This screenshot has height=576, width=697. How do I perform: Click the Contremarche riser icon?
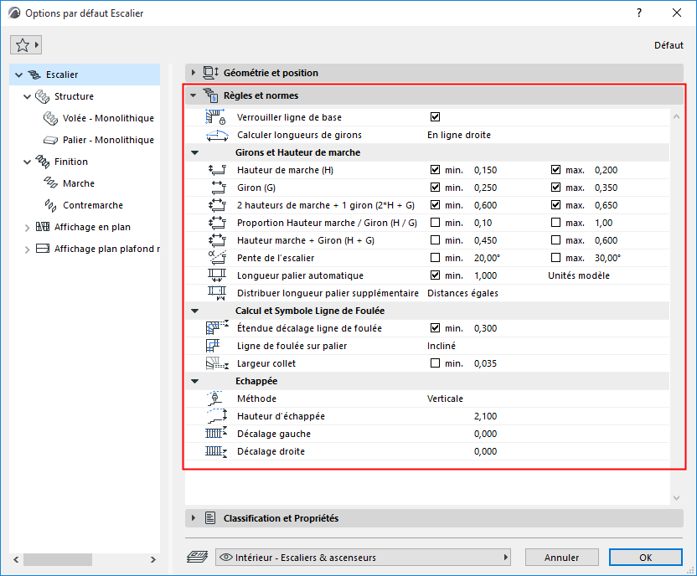[x=50, y=205]
